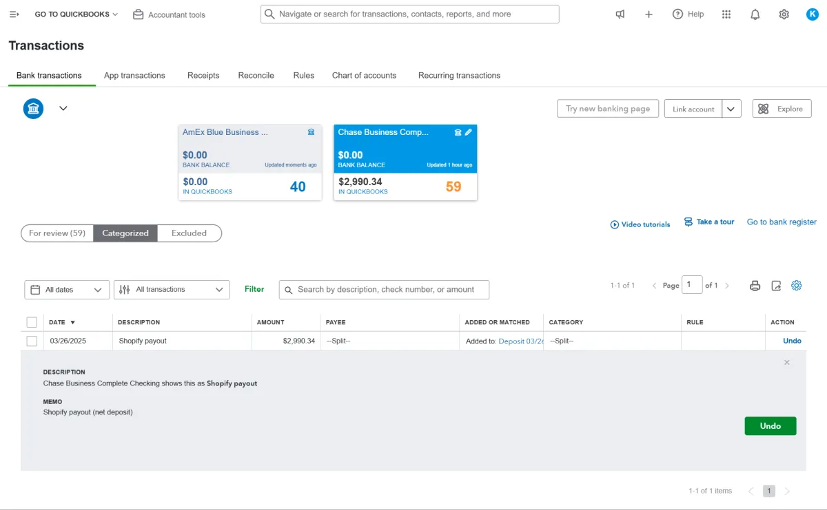The image size is (827, 510).
Task: Switch to Reconcile tab
Action: tap(256, 76)
